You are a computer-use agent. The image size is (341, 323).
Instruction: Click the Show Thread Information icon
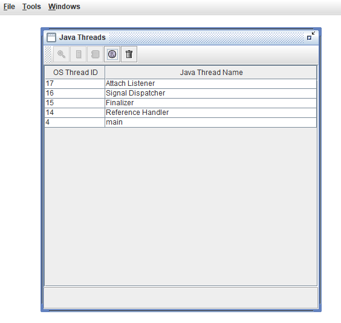96,54
